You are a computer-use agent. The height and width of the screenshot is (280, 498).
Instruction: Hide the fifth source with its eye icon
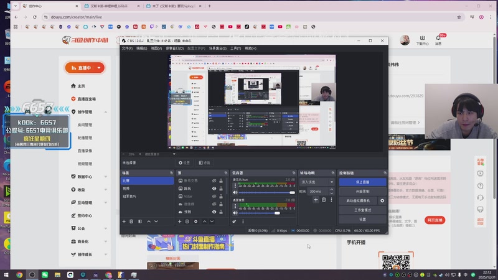[x=214, y=212]
